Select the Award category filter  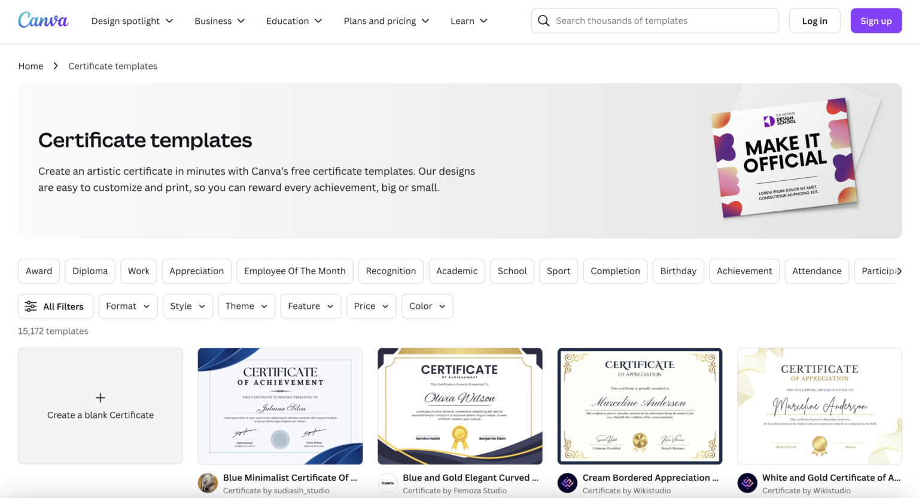pyautogui.click(x=38, y=271)
